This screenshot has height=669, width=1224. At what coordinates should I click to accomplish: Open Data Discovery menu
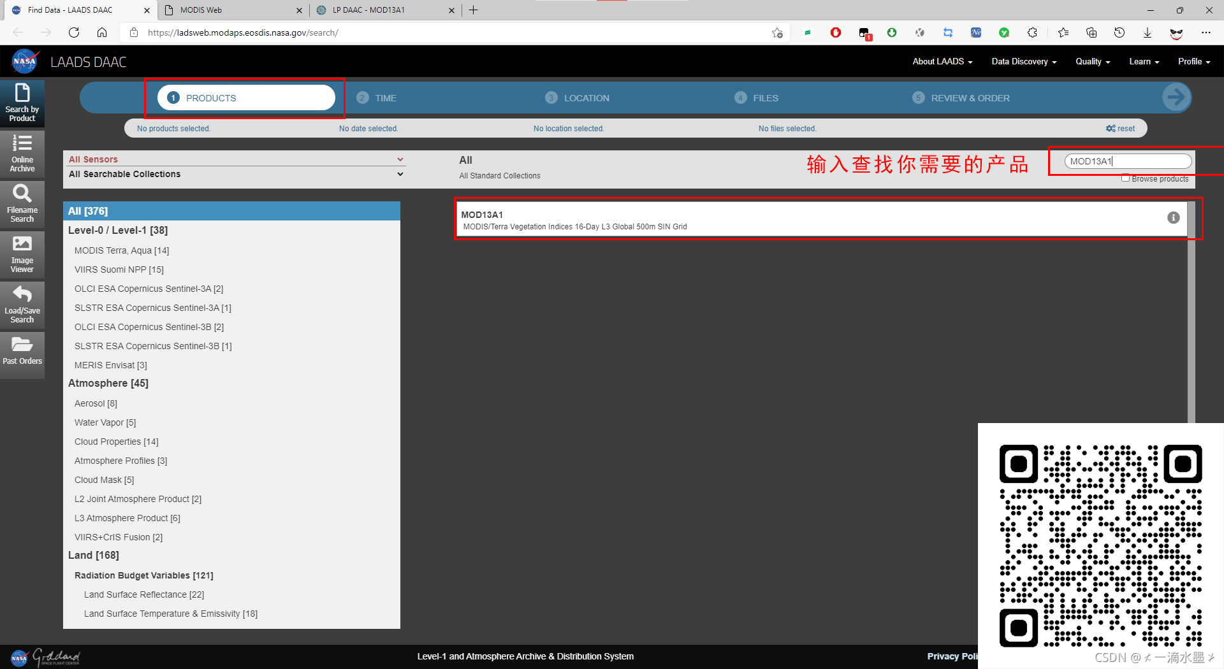(x=1024, y=62)
